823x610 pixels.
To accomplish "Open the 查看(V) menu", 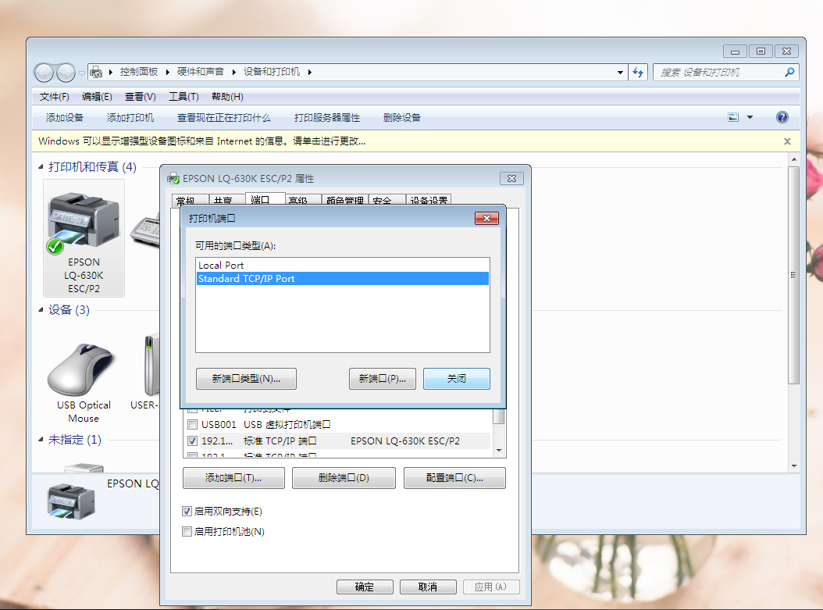I will tap(140, 97).
